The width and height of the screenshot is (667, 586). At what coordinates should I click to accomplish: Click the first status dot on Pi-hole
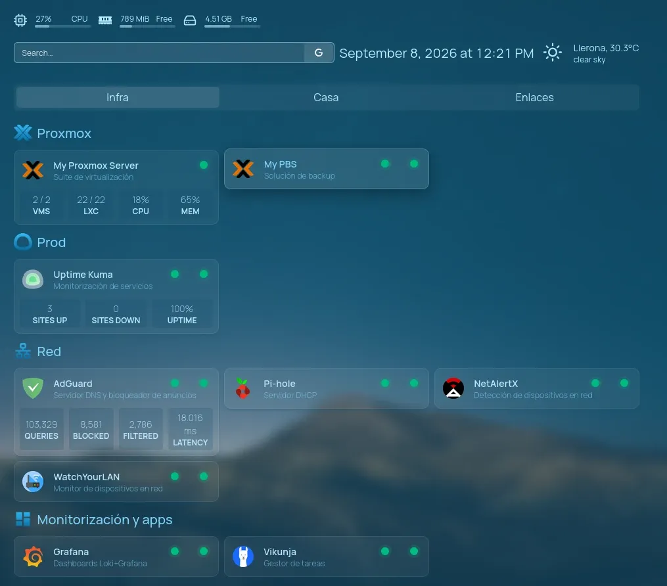(385, 383)
